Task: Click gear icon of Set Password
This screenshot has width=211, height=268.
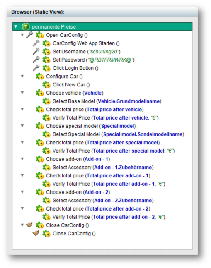Action: pos(46,60)
